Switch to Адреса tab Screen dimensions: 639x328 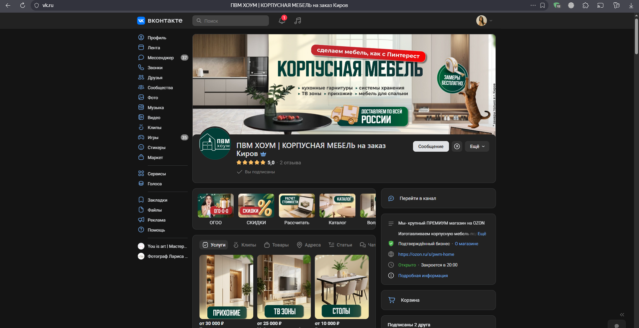[x=309, y=245]
